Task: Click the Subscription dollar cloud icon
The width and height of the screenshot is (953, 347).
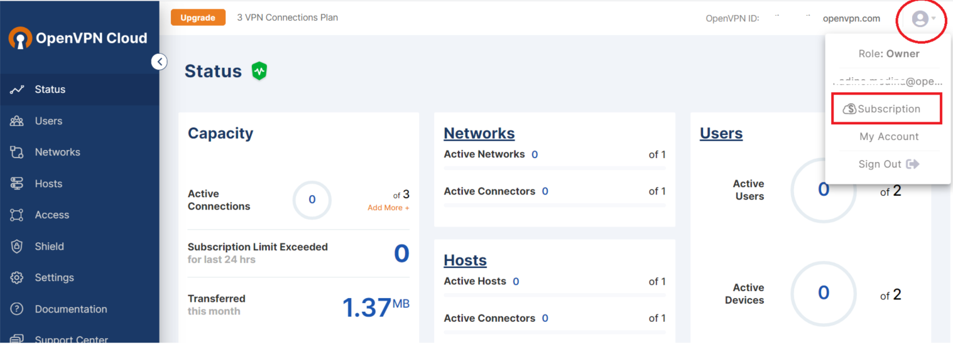Action: click(x=849, y=109)
